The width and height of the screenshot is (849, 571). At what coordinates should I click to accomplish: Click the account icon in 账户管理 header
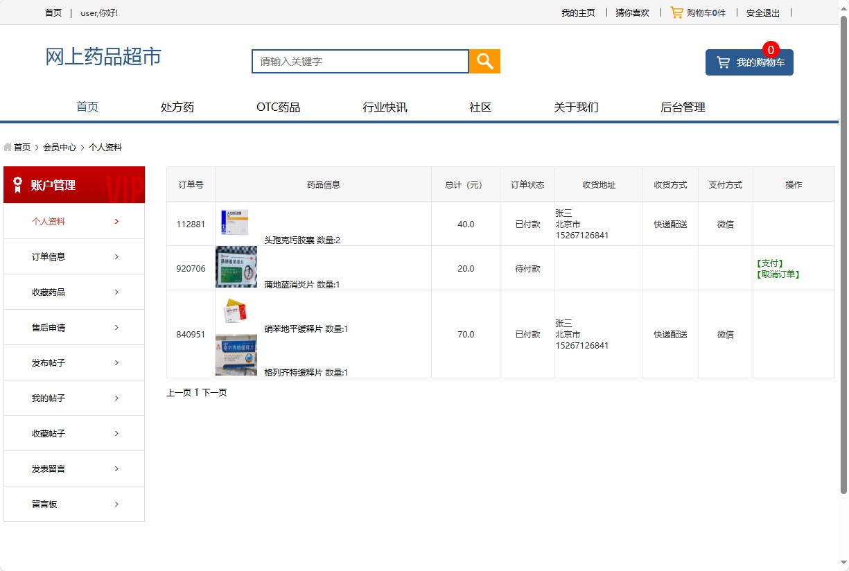[19, 184]
